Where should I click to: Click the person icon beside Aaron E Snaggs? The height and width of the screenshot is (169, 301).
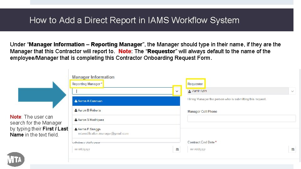point(76,129)
